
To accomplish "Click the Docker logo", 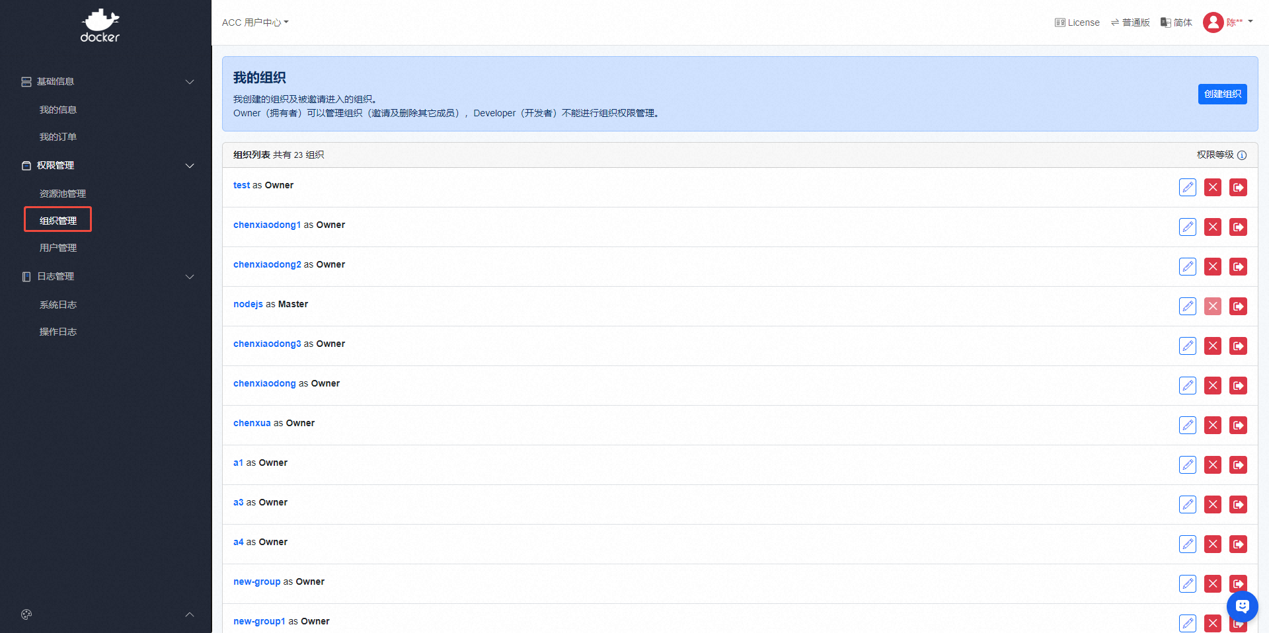I will pyautogui.click(x=100, y=26).
